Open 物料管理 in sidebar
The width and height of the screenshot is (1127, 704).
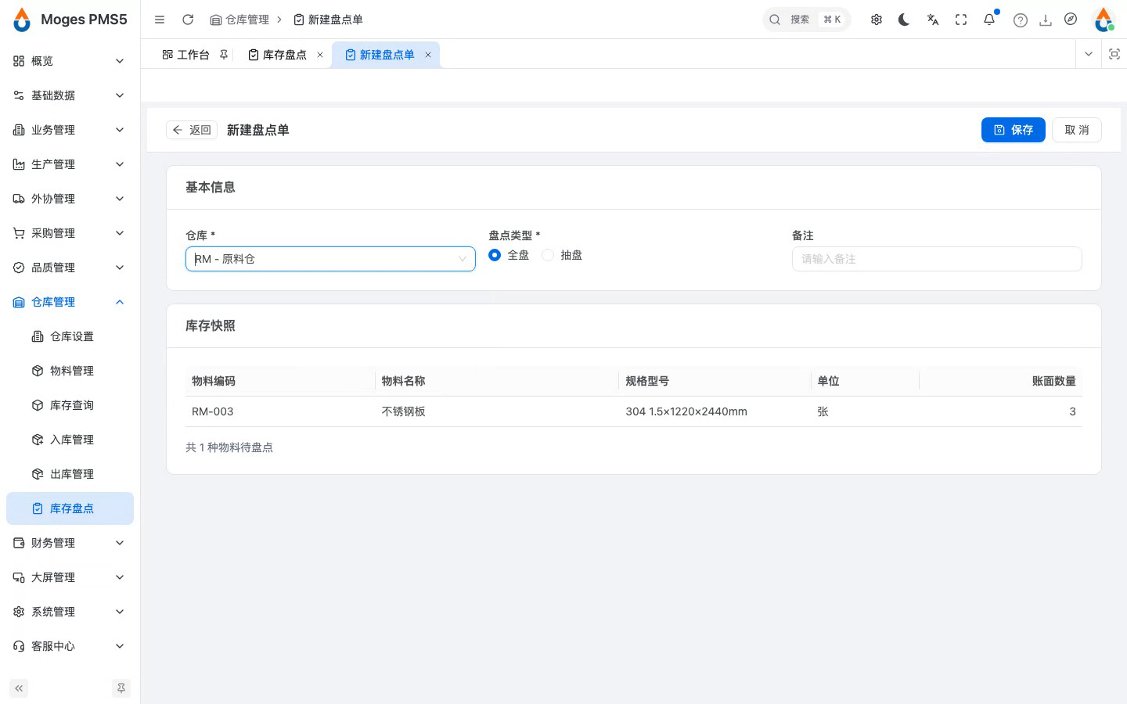coord(69,371)
